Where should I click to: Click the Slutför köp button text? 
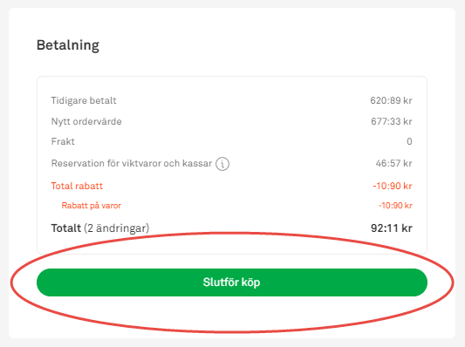(x=231, y=282)
